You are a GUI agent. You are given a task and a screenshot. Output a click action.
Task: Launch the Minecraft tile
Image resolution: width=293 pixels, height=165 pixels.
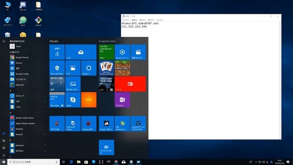tap(122, 68)
